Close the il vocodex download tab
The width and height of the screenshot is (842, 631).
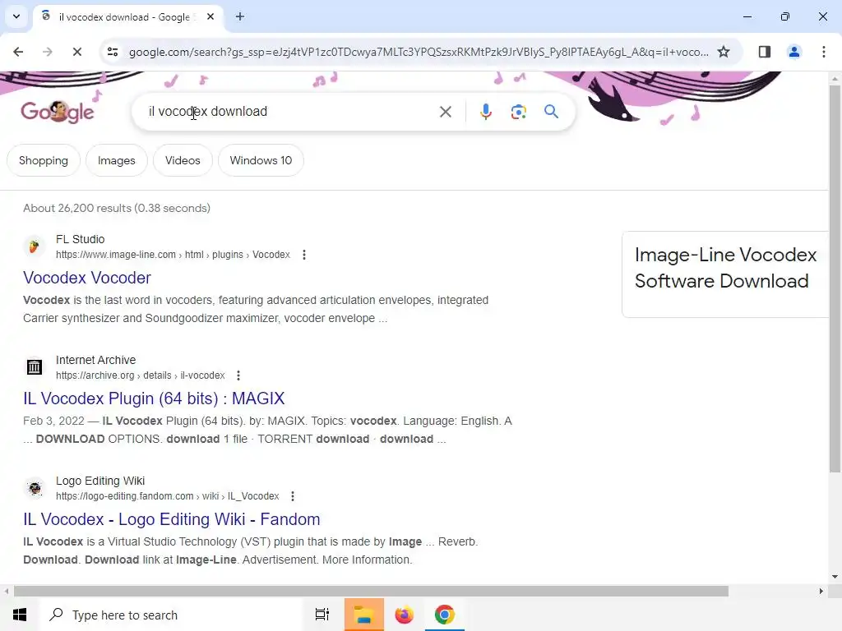click(x=210, y=16)
